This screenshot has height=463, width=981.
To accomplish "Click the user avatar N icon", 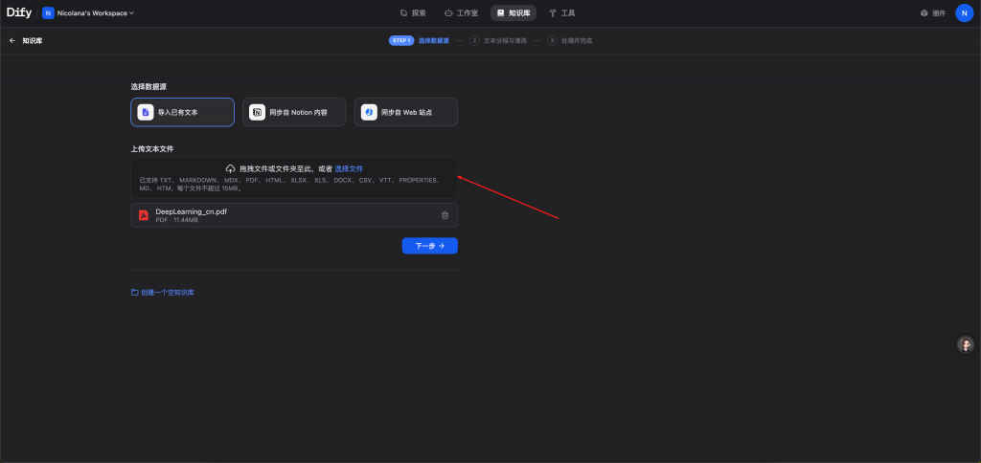I will (964, 13).
